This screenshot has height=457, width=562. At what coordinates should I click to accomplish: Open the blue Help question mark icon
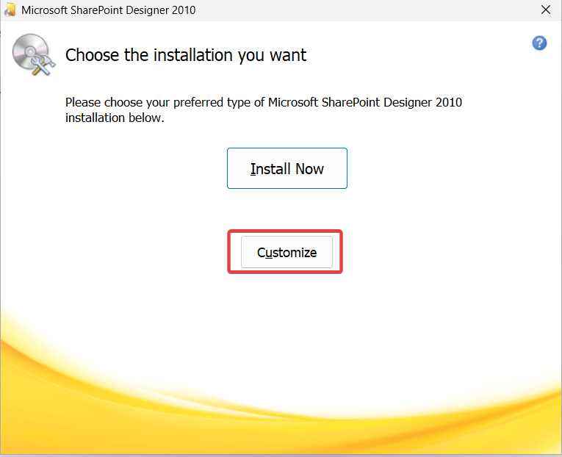coord(539,43)
